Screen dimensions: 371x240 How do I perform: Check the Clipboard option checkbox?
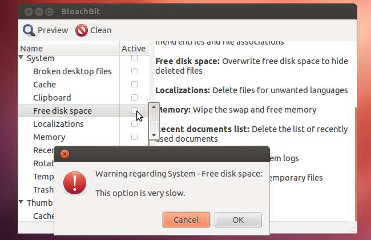[134, 98]
